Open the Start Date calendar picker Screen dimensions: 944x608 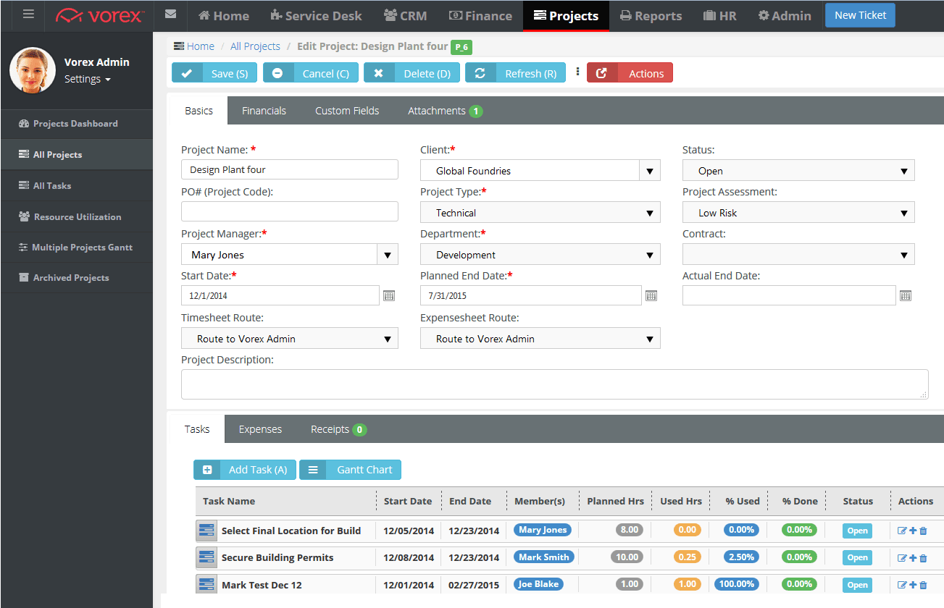pyautogui.click(x=389, y=295)
